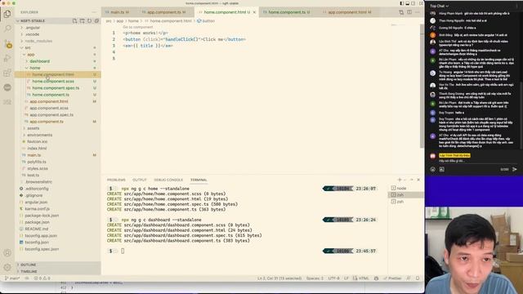The height and width of the screenshot is (294, 523).
Task: Select the TERMINAL panel tab
Action: pos(199,180)
